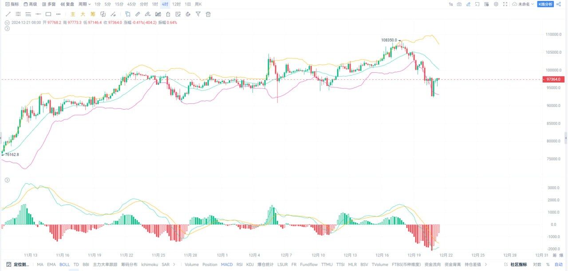Image resolution: width=568 pixels, height=271 pixels.
Task: Switch to the 1日 timeframe
Action: (x=188, y=4)
